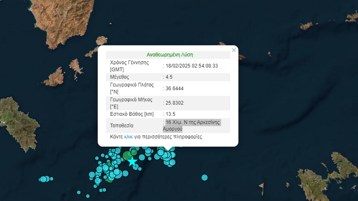The width and height of the screenshot is (358, 201).
Task: Click the 'Τοποθεσία' row label
Action: coord(122,126)
